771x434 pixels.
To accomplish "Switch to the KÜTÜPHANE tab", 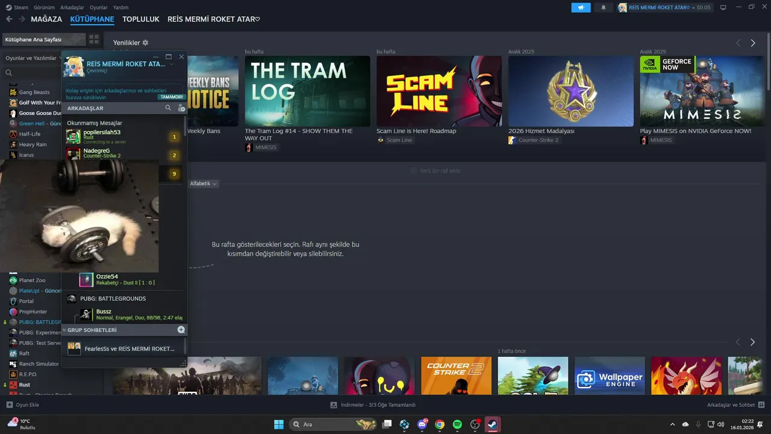I will (x=92, y=19).
